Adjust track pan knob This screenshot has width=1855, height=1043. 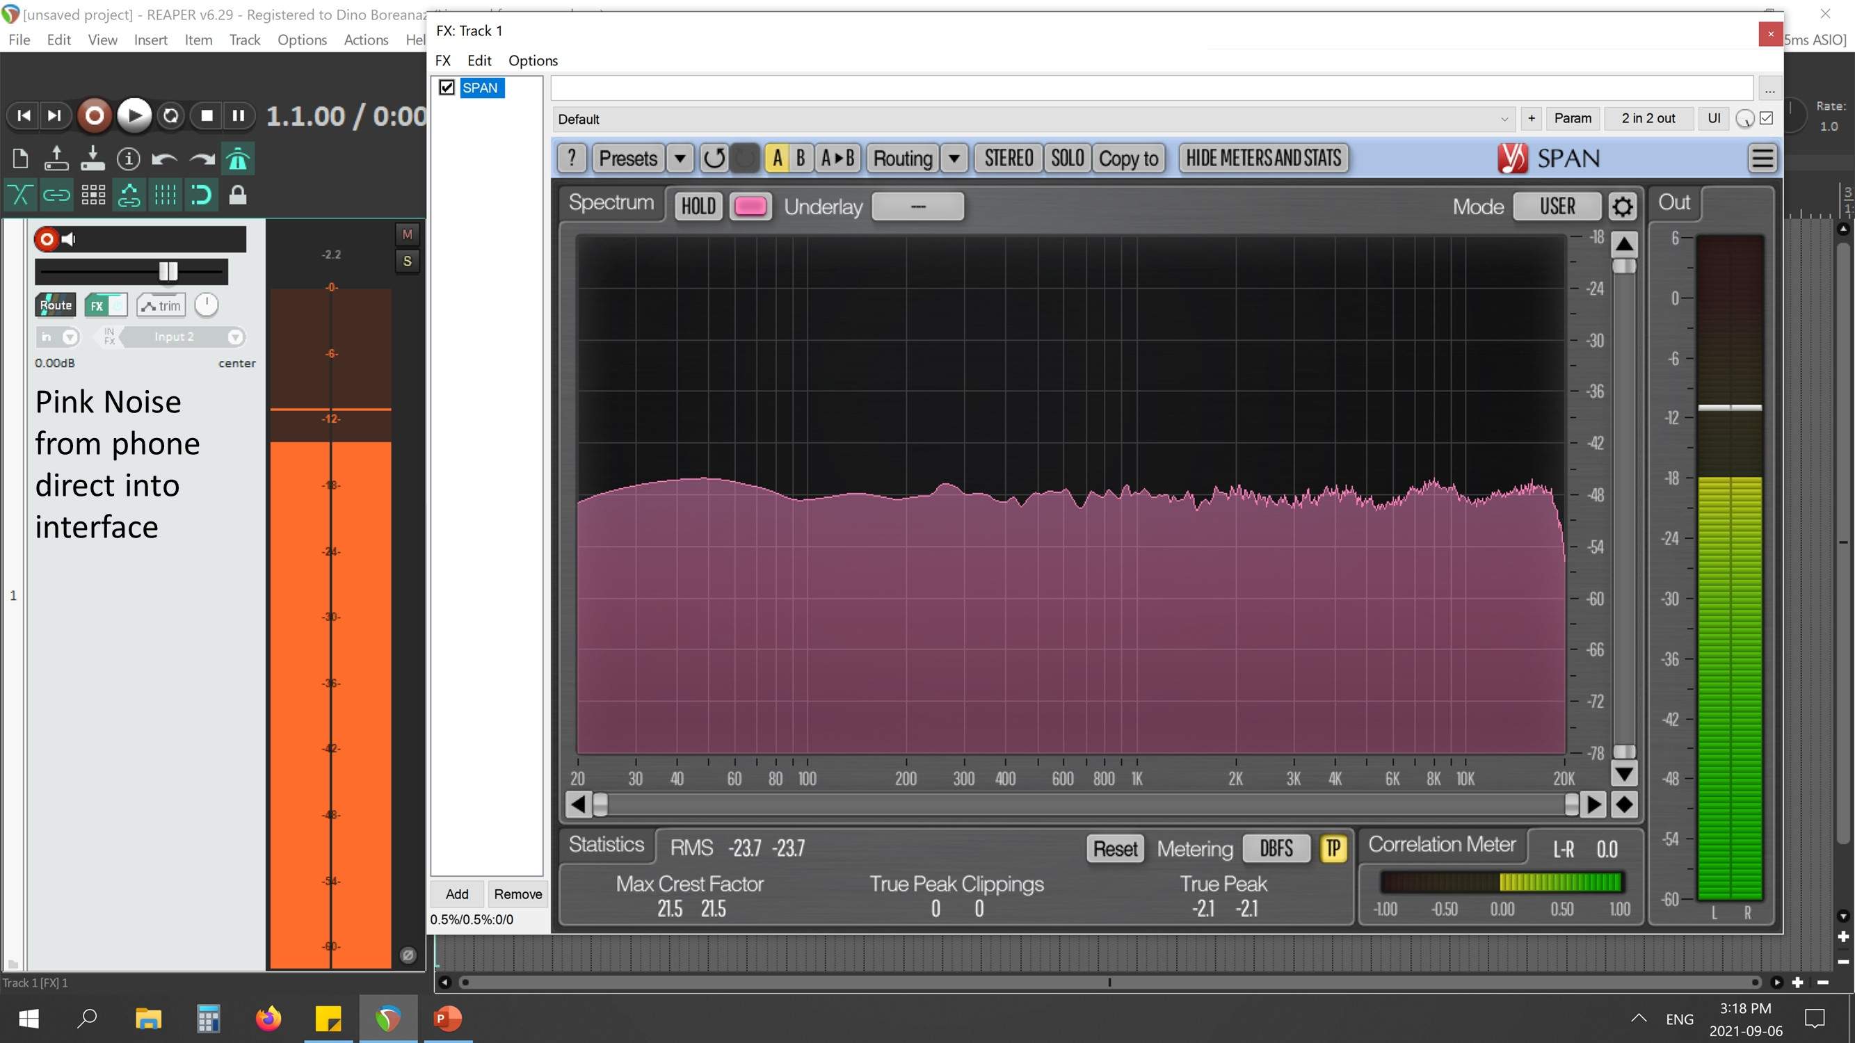(206, 305)
